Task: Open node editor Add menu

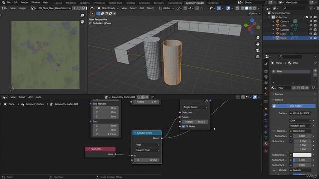Action: click(x=30, y=97)
